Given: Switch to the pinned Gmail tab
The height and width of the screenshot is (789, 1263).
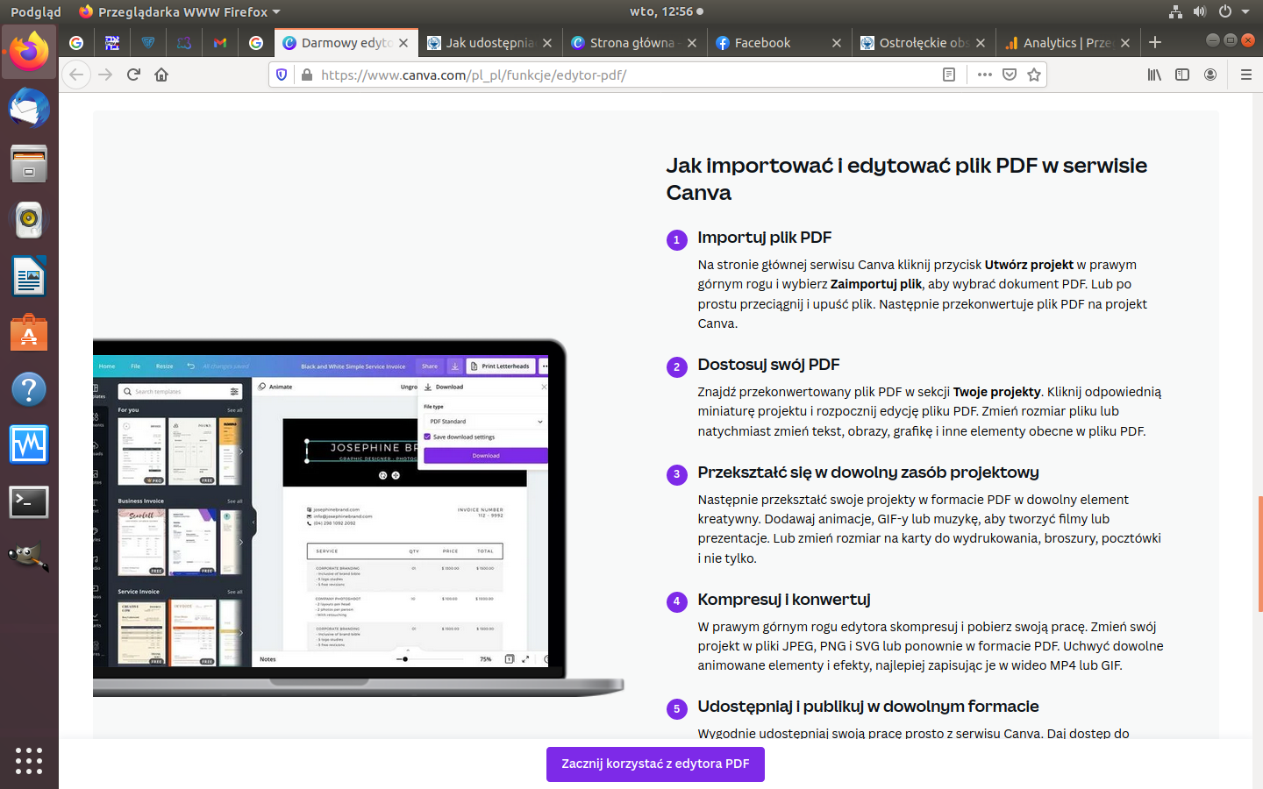Looking at the screenshot, I should (x=220, y=42).
